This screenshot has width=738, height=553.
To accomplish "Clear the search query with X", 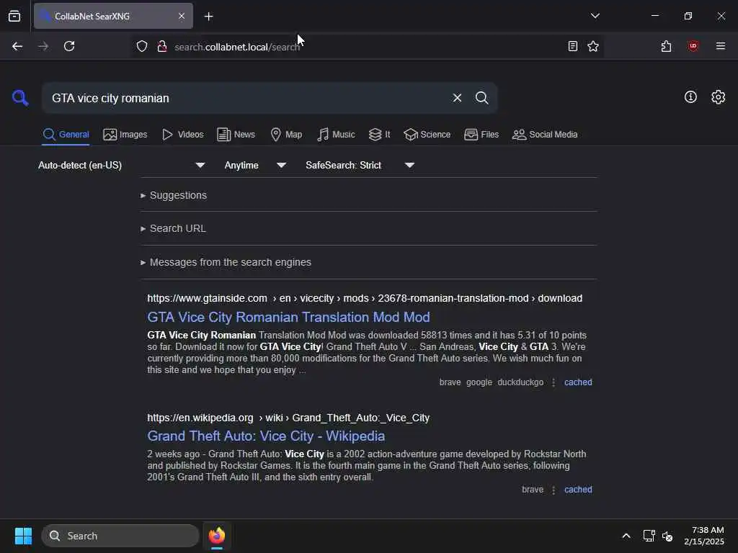I will [457, 98].
